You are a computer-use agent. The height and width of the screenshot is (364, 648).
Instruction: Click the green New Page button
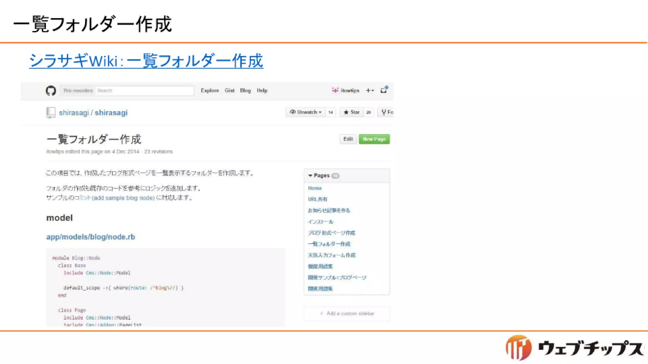point(374,139)
